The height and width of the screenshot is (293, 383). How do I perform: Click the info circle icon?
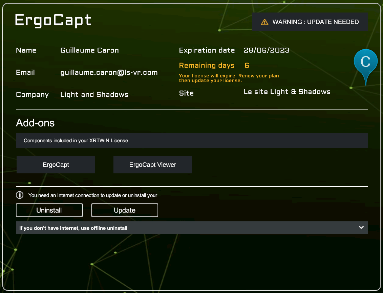point(20,195)
